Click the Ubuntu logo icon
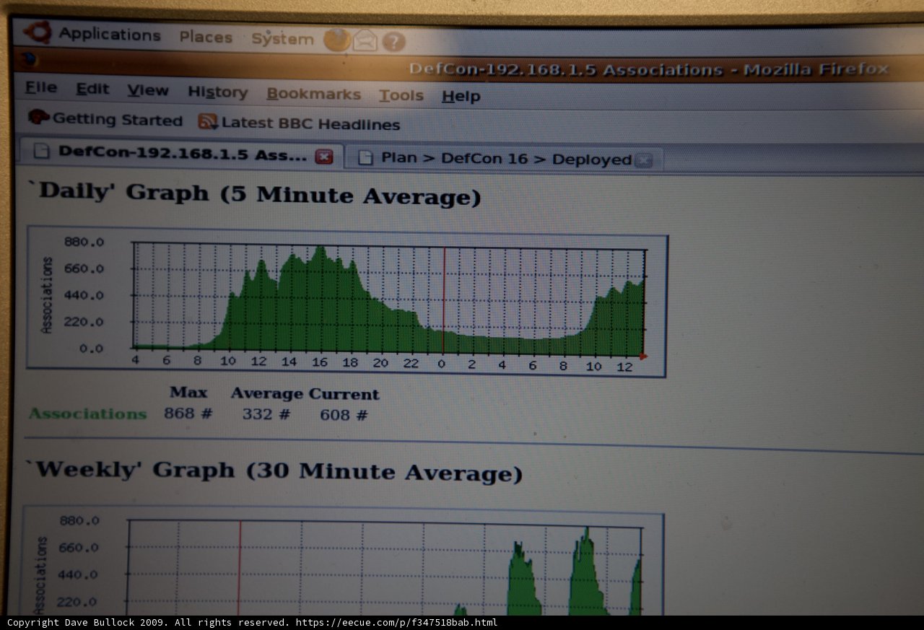The image size is (924, 630). coord(38,32)
